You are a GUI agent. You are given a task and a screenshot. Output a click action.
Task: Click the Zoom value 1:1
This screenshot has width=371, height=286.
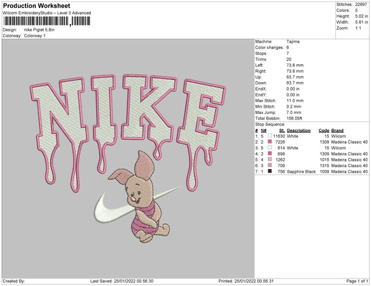coord(358,28)
